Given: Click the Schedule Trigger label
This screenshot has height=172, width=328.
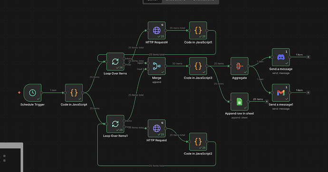Looking at the screenshot, I should tap(32, 104).
